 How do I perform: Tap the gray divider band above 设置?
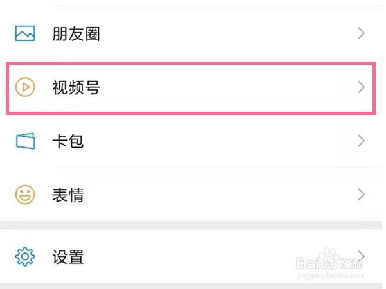(x=193, y=225)
